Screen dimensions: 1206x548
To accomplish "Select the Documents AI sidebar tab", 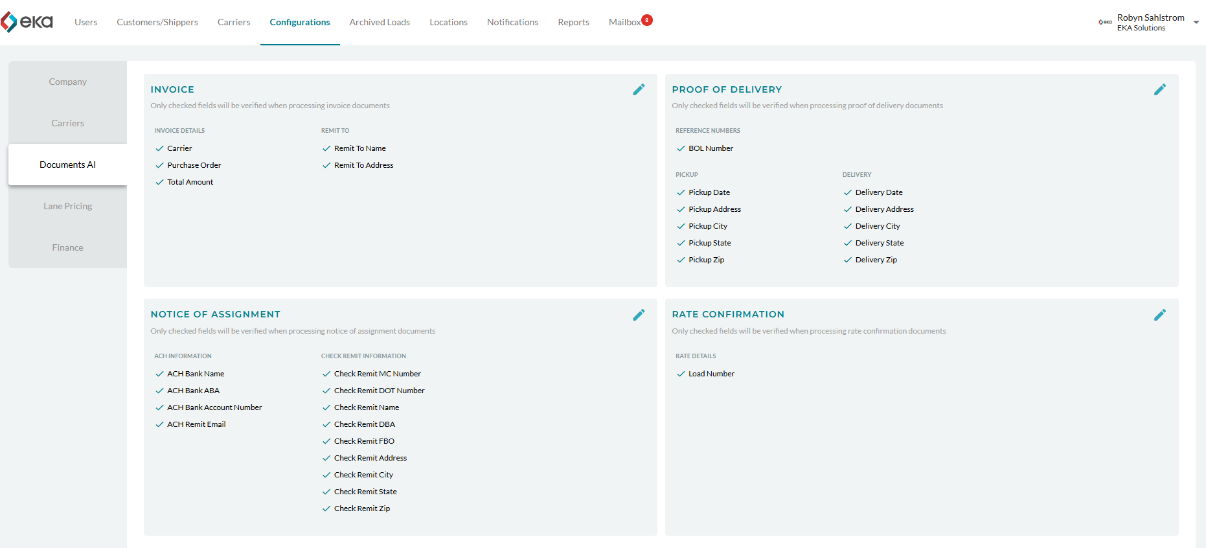I will click(67, 165).
